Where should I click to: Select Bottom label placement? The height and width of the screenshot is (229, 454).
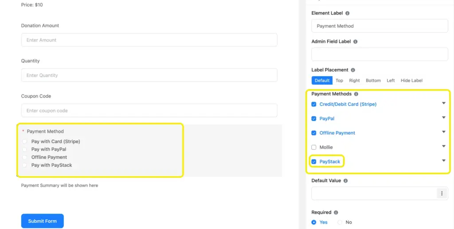point(373,80)
